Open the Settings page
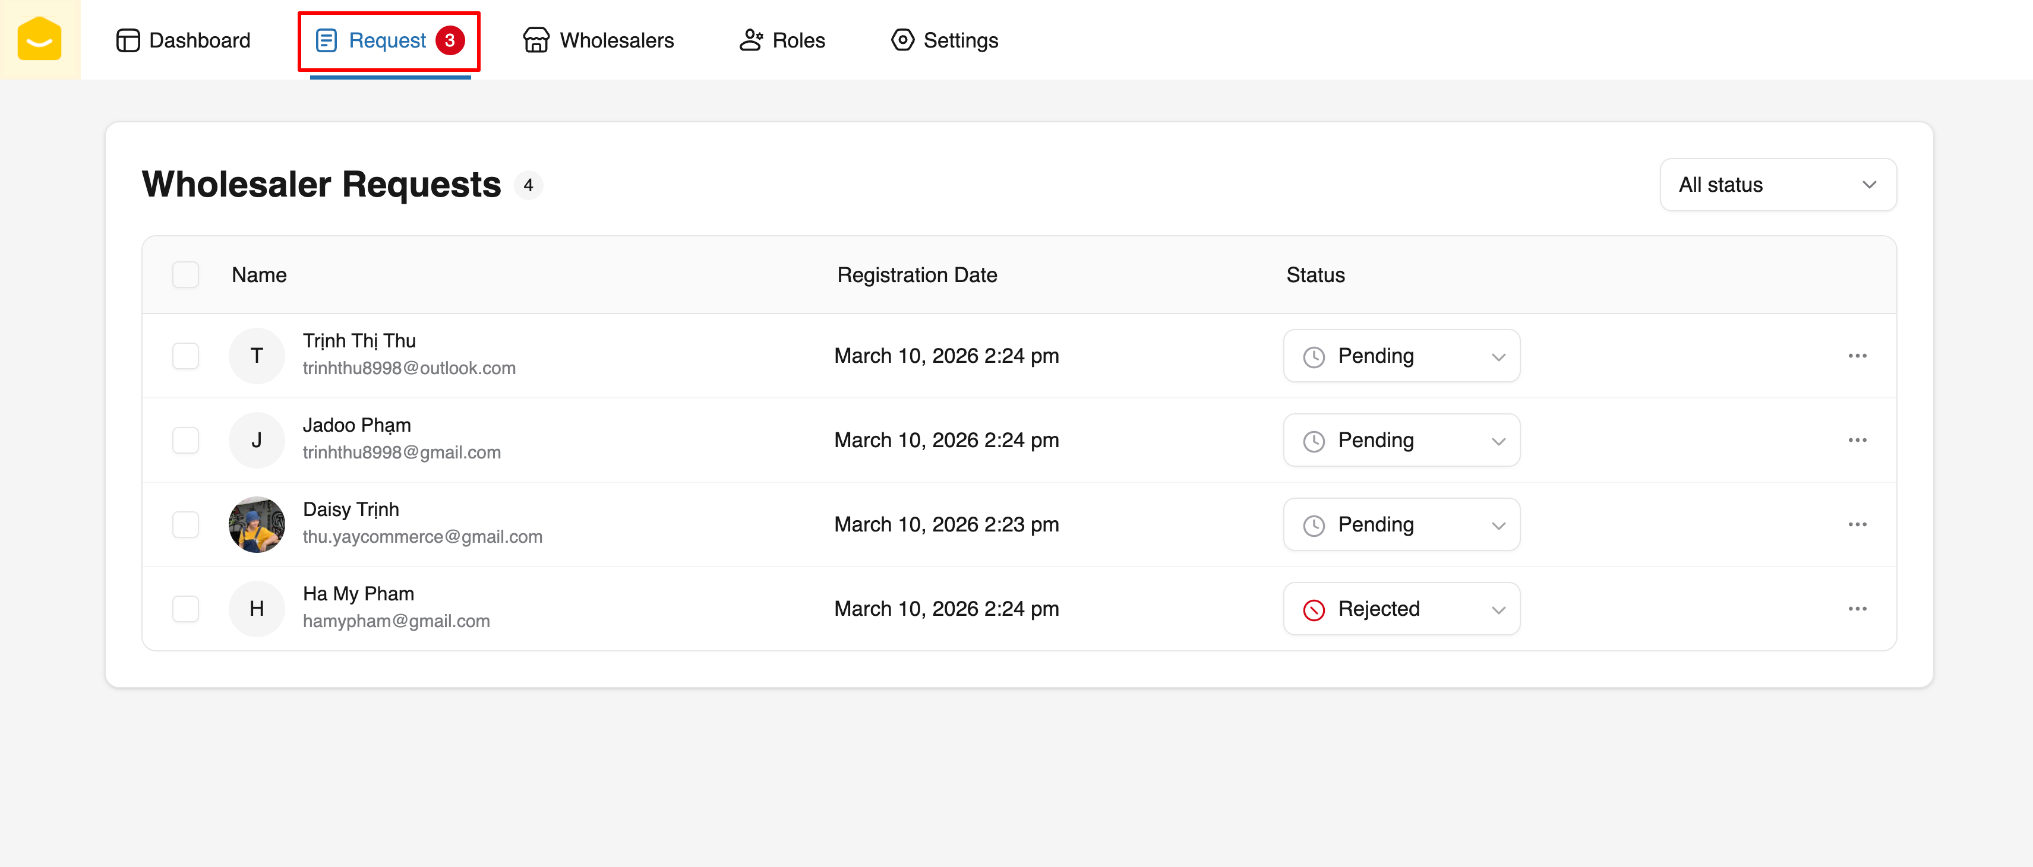The height and width of the screenshot is (867, 2033). click(x=944, y=40)
